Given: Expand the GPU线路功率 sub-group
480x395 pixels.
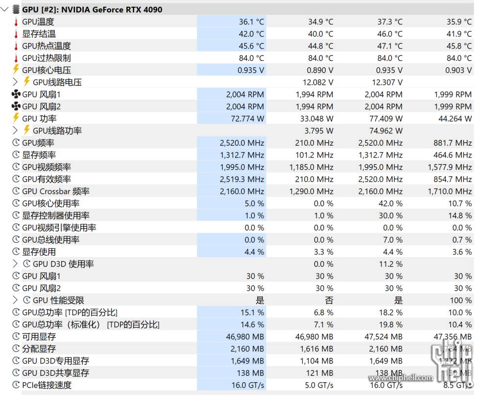Looking at the screenshot, I should coord(15,131).
